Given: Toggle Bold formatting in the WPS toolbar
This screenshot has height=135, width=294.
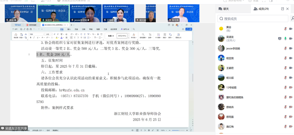Looking at the screenshot, I should point(31,38).
